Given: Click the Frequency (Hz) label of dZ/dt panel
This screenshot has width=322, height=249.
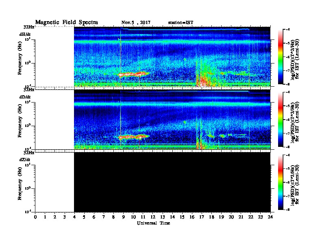Looking at the screenshot, I should click(20, 183).
